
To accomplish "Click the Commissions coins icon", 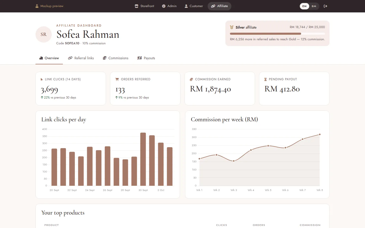I will (104, 58).
